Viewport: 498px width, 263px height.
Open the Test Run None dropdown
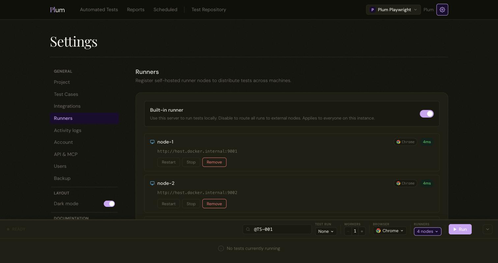326,231
